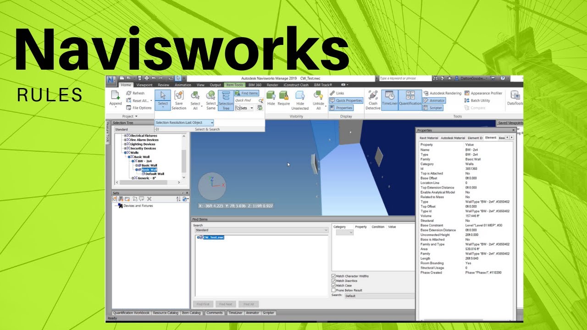Open the Search: Default dropdown
Viewport: 587px width, 330px height.
[380, 296]
